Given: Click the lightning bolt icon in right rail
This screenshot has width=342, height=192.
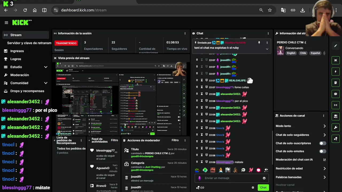Looking at the screenshot, I should 336,72.
